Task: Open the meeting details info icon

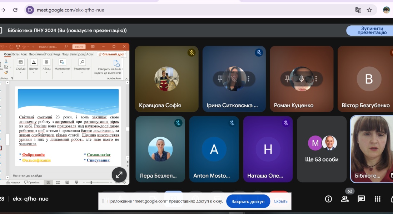Action: click(x=328, y=199)
